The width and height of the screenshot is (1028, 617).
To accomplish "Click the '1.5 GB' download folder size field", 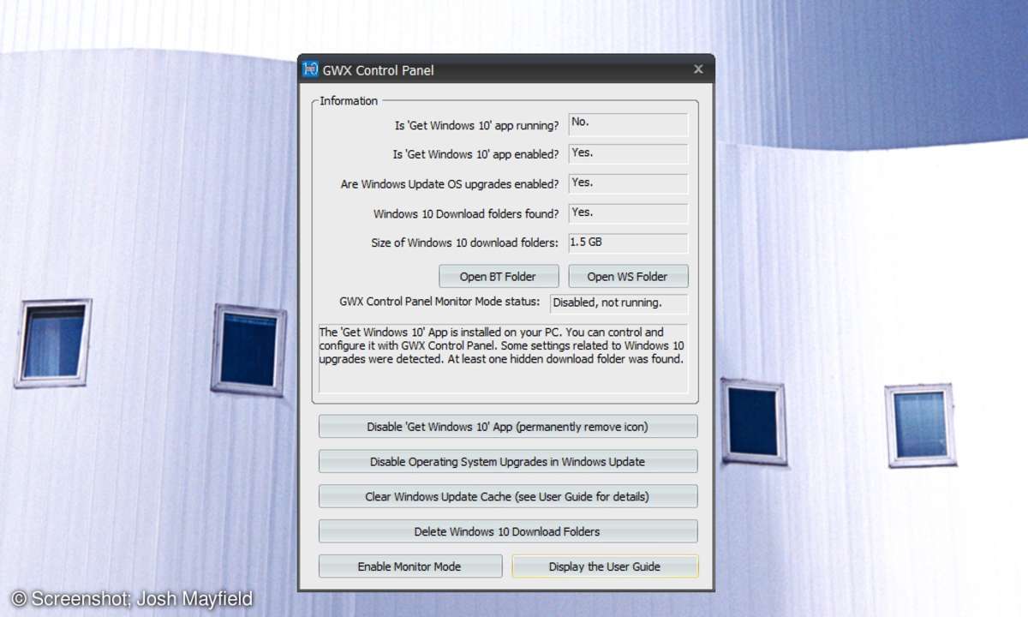I will (x=628, y=243).
